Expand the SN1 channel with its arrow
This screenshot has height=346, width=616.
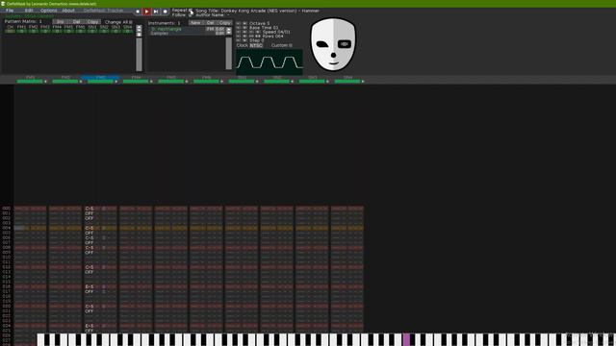(x=257, y=82)
